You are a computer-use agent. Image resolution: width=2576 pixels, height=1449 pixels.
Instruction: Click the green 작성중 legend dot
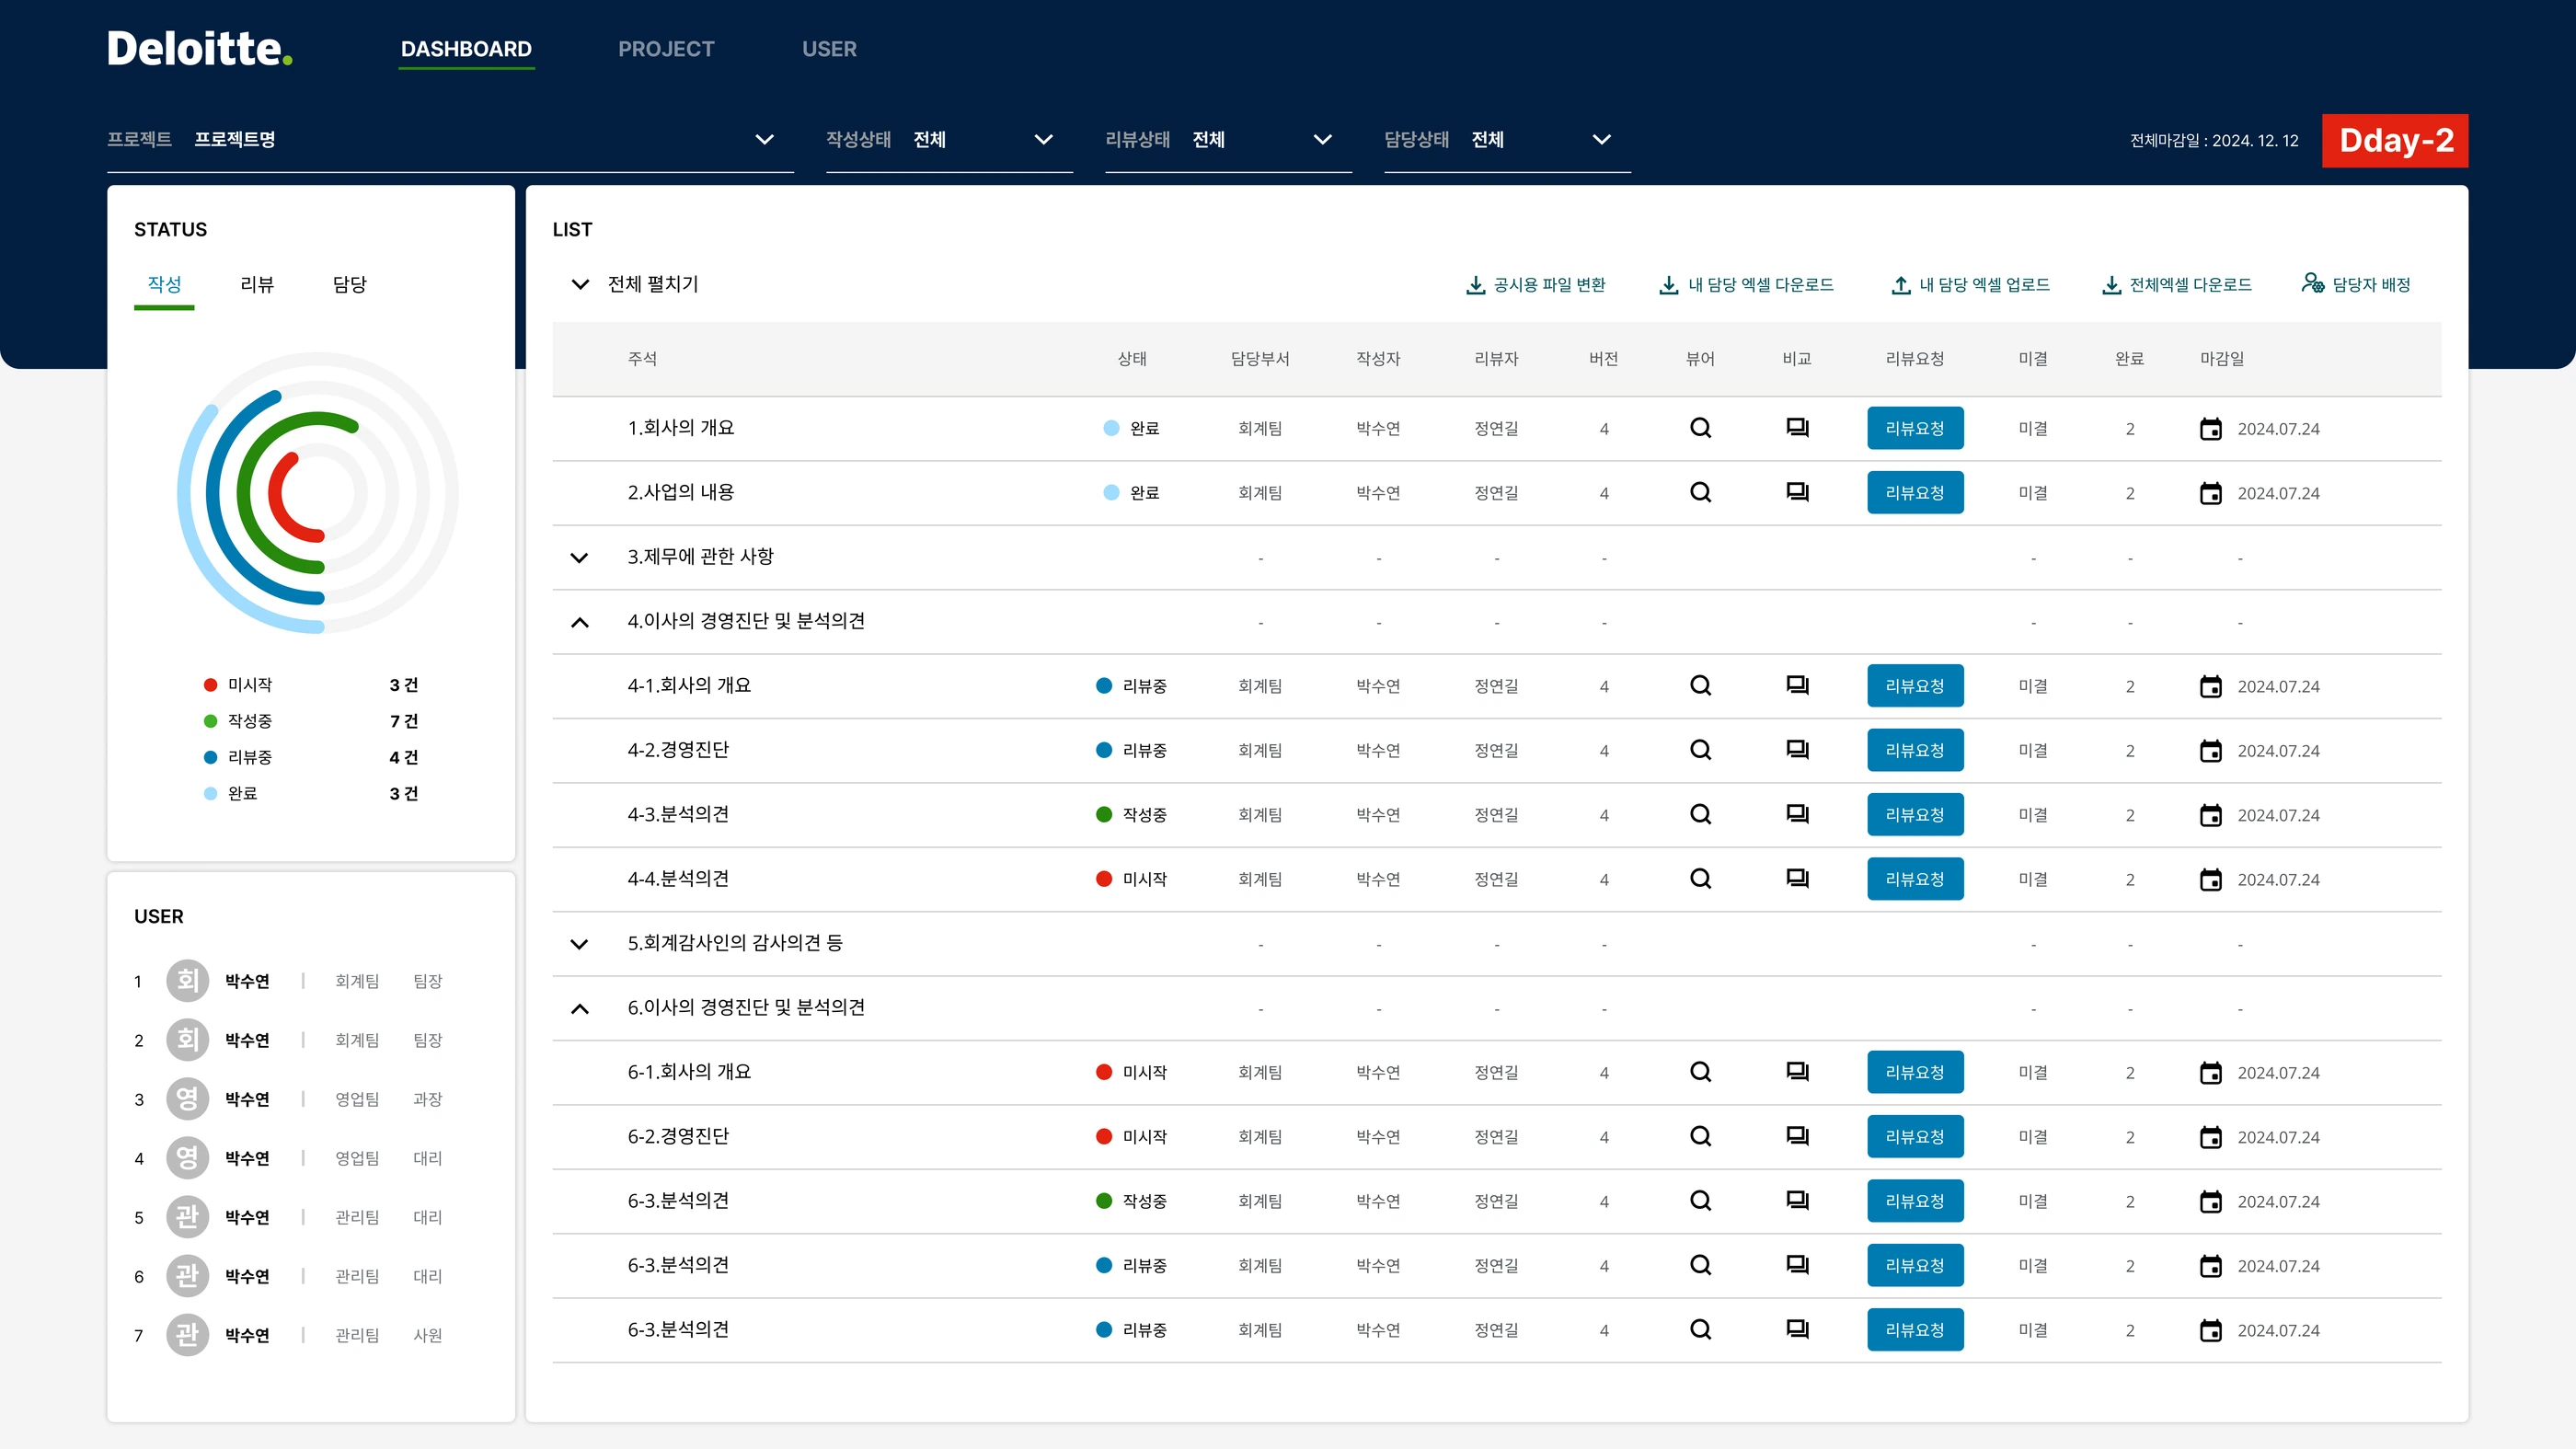coord(210,721)
